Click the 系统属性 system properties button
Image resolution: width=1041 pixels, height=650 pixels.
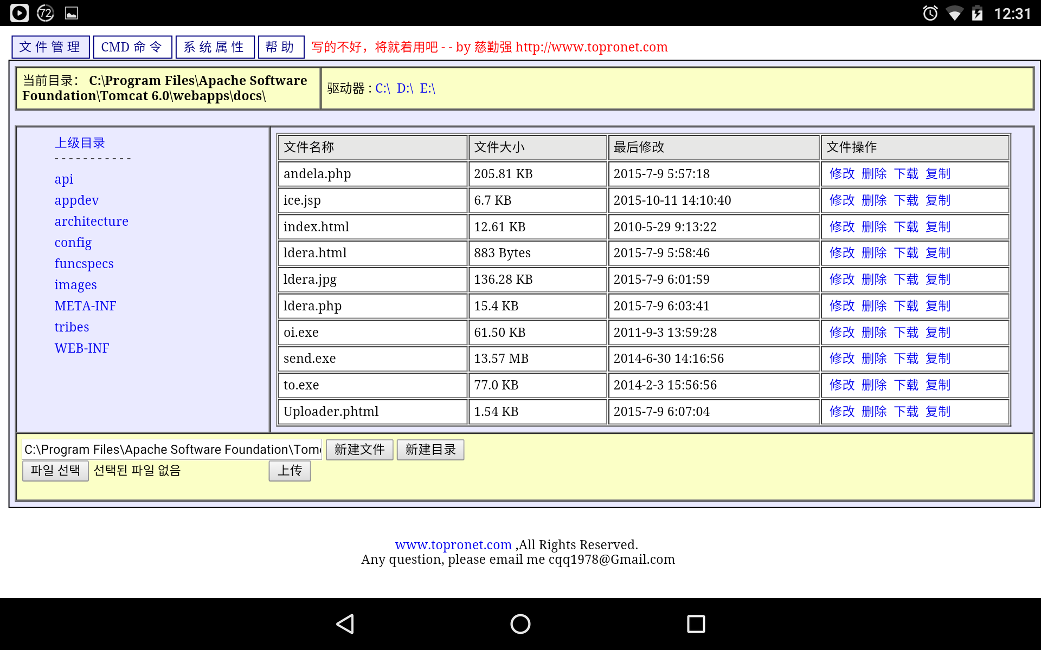(x=214, y=47)
